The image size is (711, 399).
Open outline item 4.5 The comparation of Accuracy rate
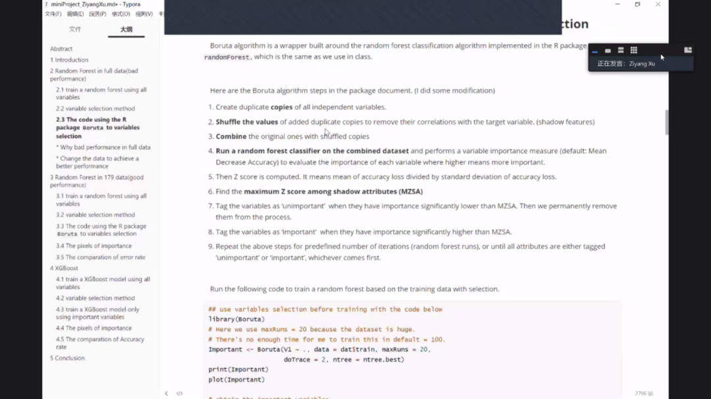pyautogui.click(x=100, y=343)
